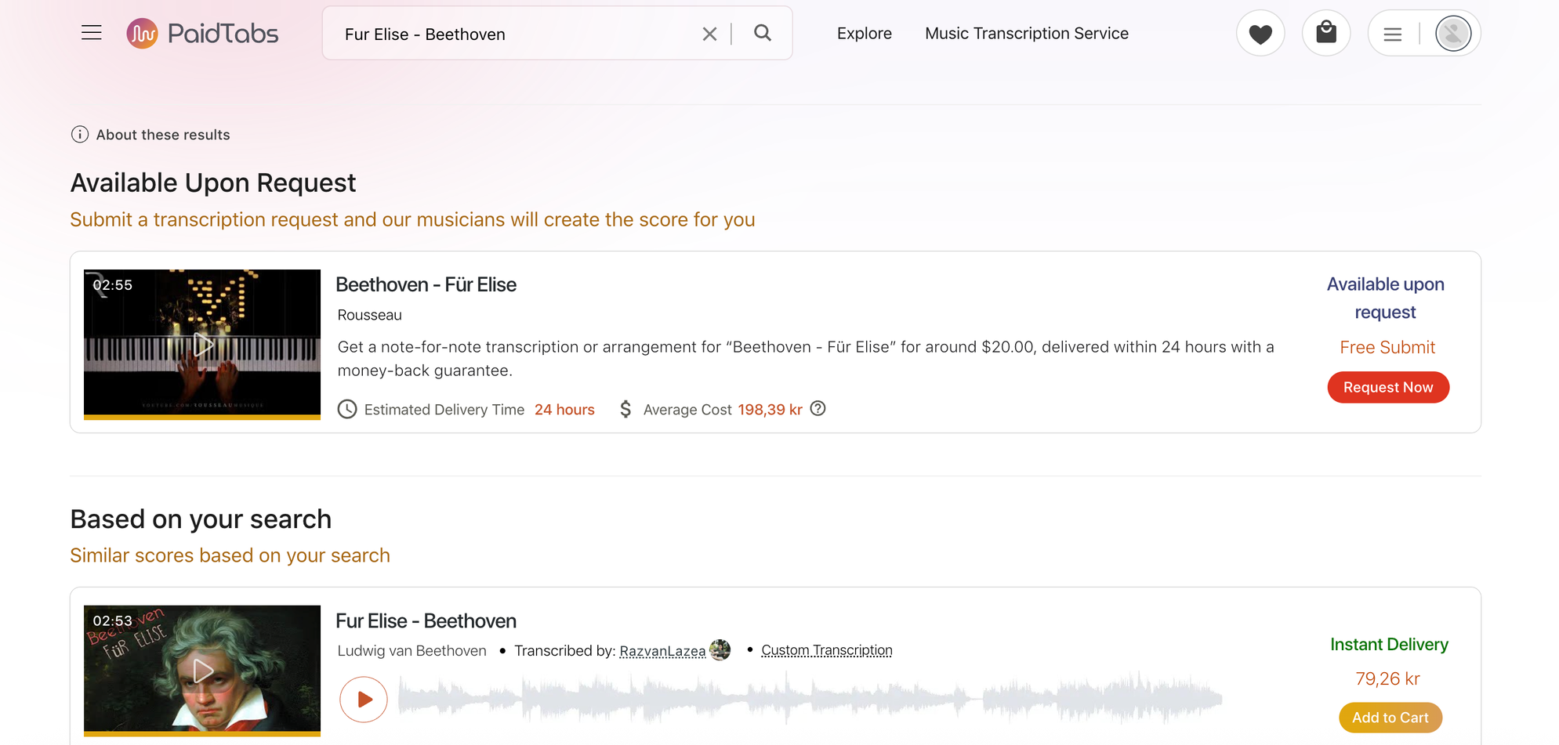Open the favorites heart icon
Viewport: 1559px width, 745px height.
(x=1260, y=34)
